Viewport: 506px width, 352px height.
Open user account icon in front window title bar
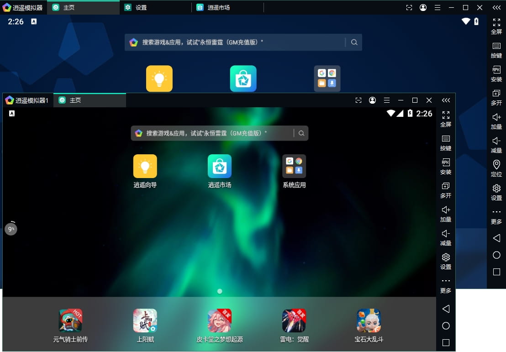(372, 100)
